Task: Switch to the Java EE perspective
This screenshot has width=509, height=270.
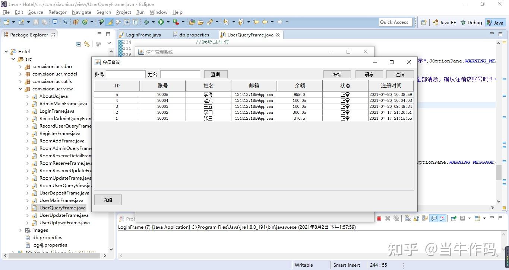Action: click(x=444, y=22)
